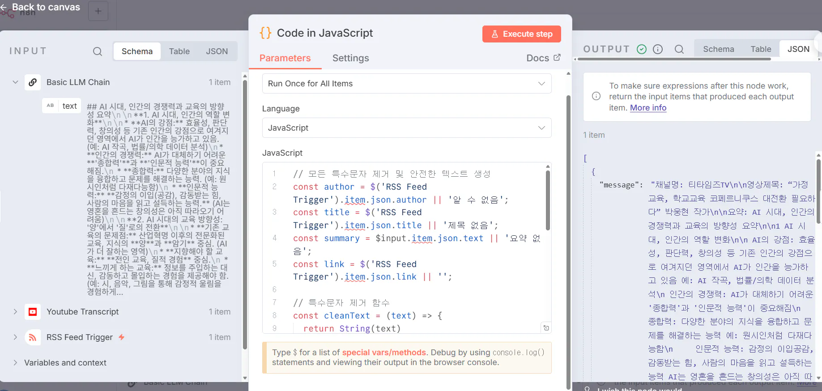Image resolution: width=822 pixels, height=391 pixels.
Task: Switch OUTPUT view to JSON
Action: point(799,49)
